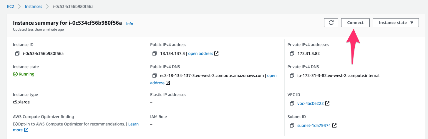This screenshot has height=139, width=428.
Task: Click the Compute Optimizer info circle icon
Action: (x=15, y=124)
